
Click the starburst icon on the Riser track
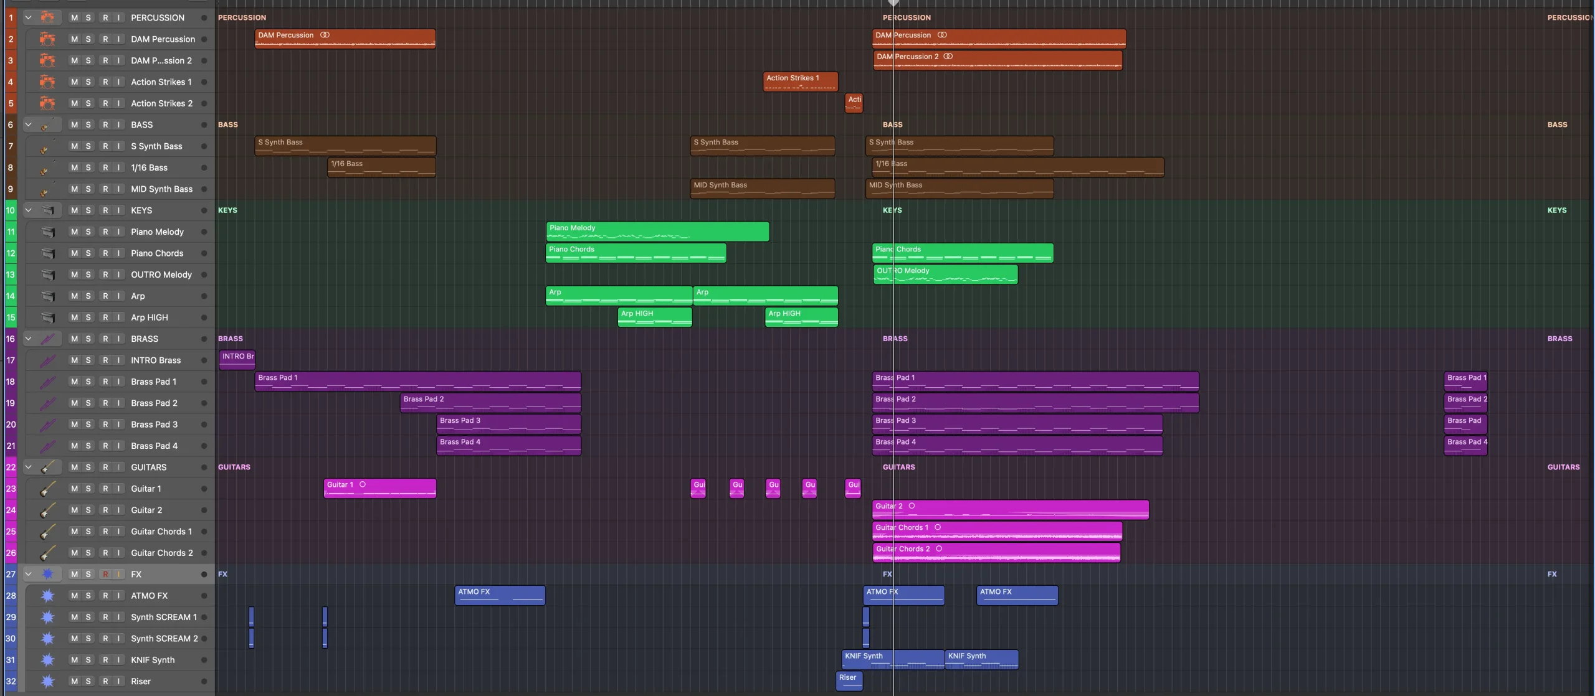tap(47, 682)
